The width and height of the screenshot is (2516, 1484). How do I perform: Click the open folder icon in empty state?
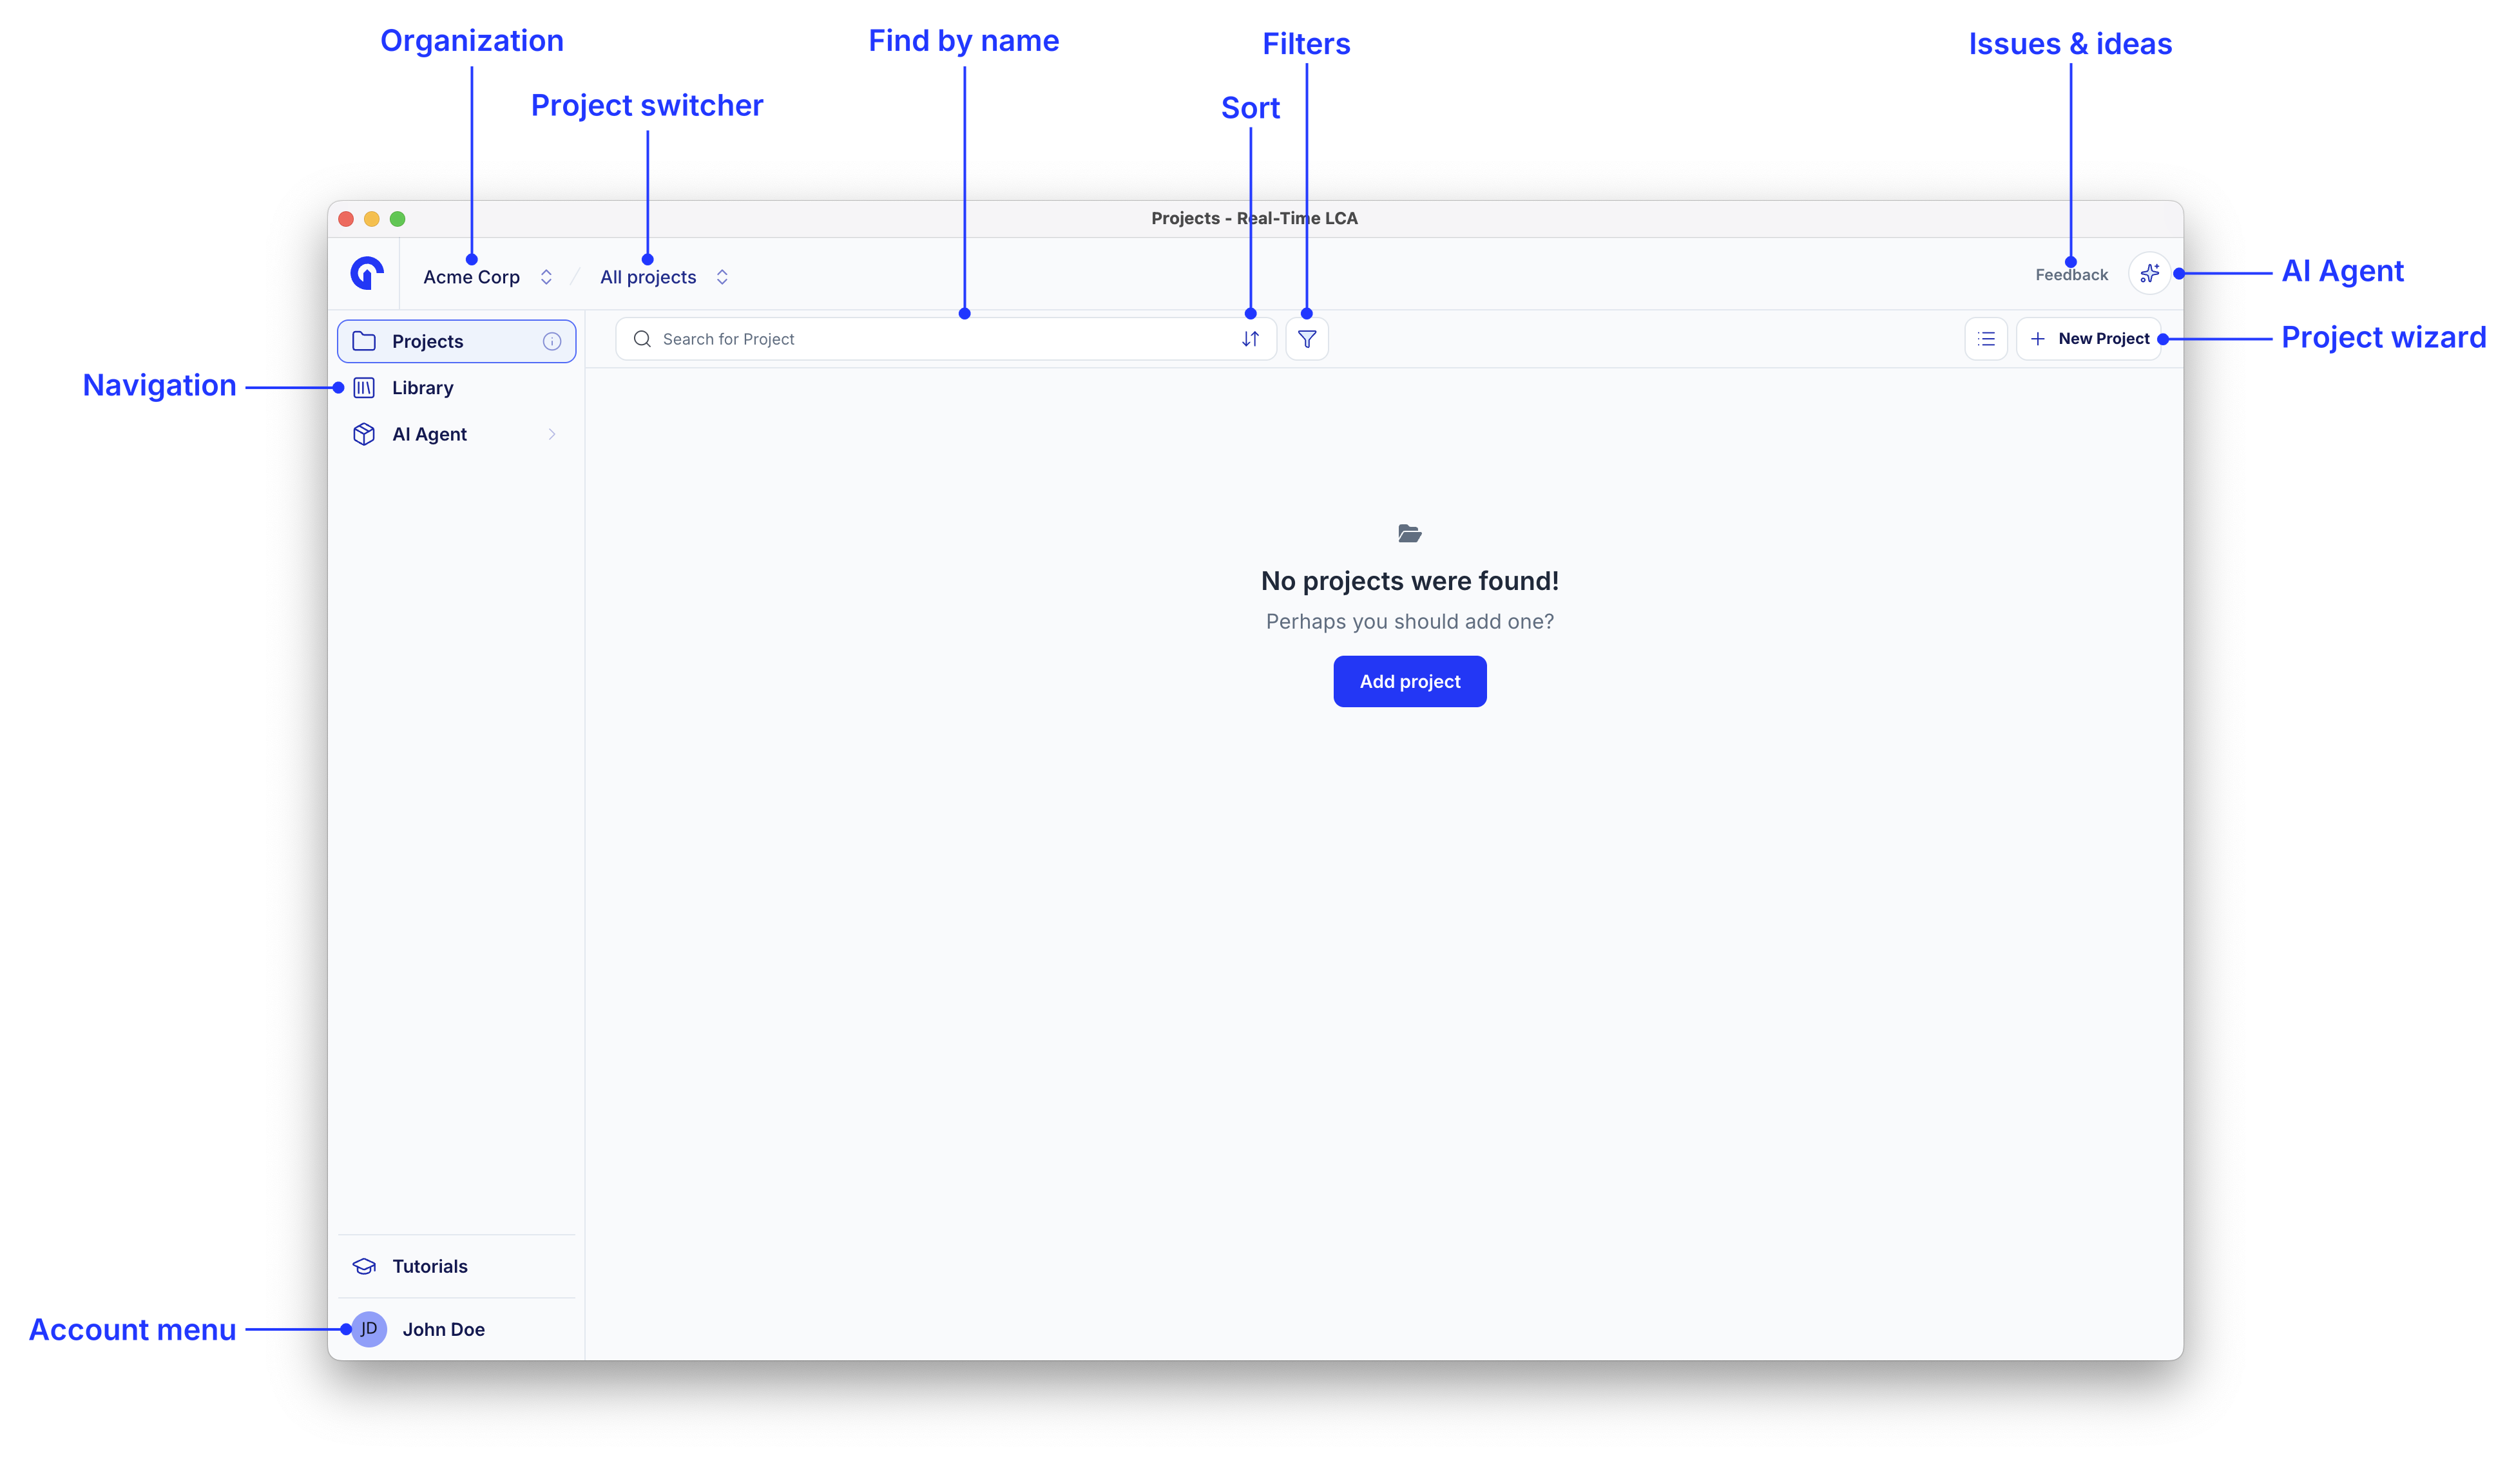click(x=1410, y=534)
